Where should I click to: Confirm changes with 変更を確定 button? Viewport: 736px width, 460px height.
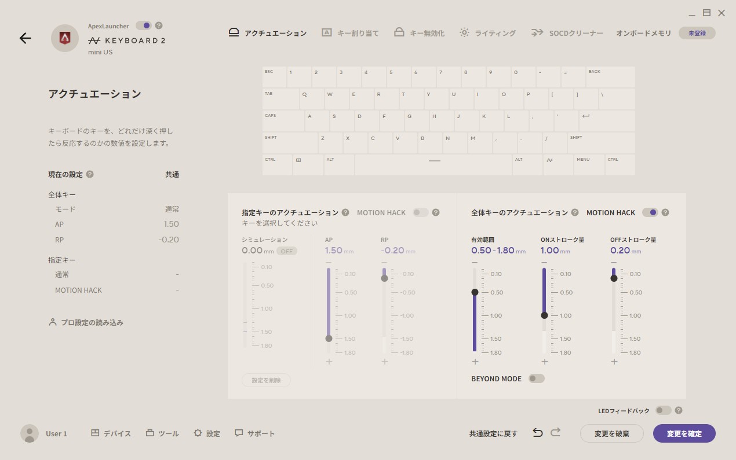coord(684,433)
